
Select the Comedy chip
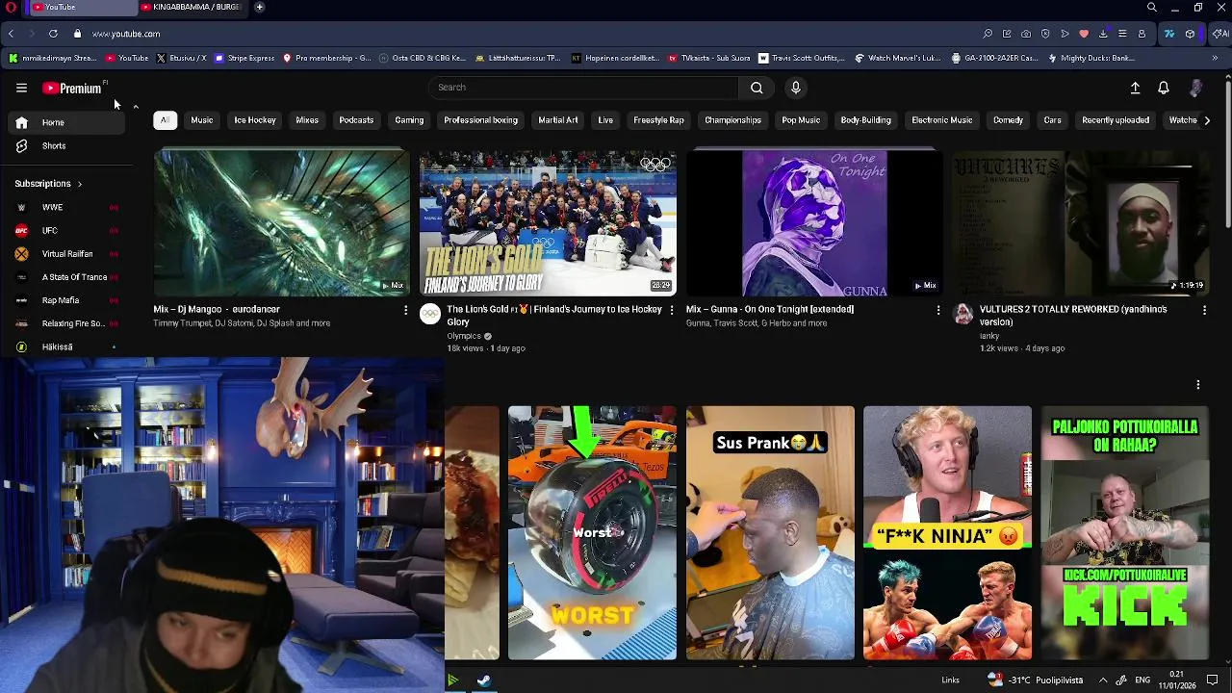coord(1008,120)
